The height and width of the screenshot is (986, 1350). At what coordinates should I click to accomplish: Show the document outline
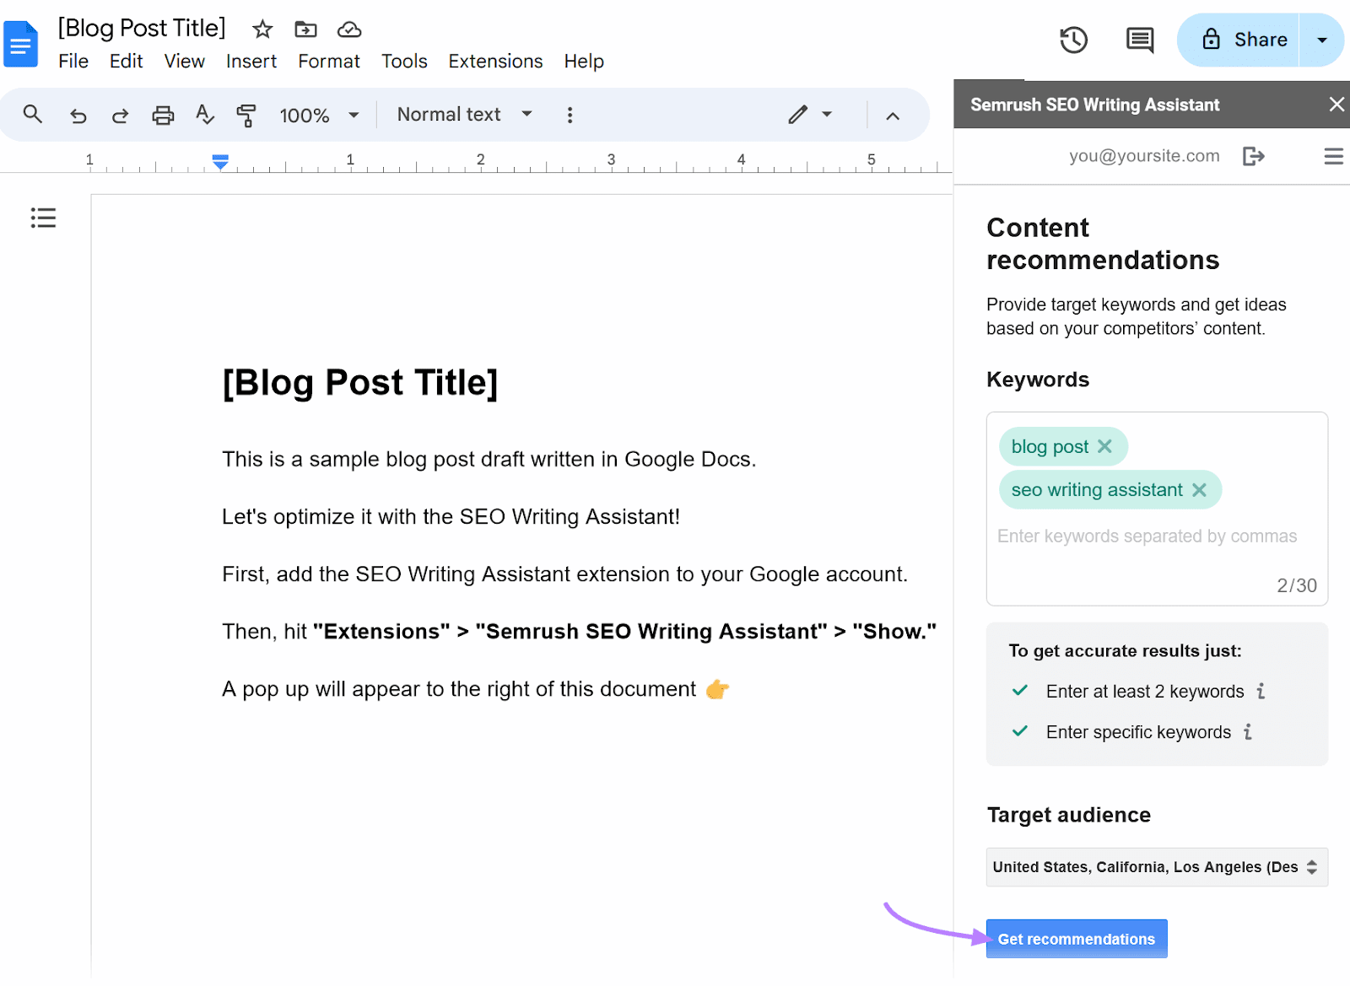[x=43, y=218]
